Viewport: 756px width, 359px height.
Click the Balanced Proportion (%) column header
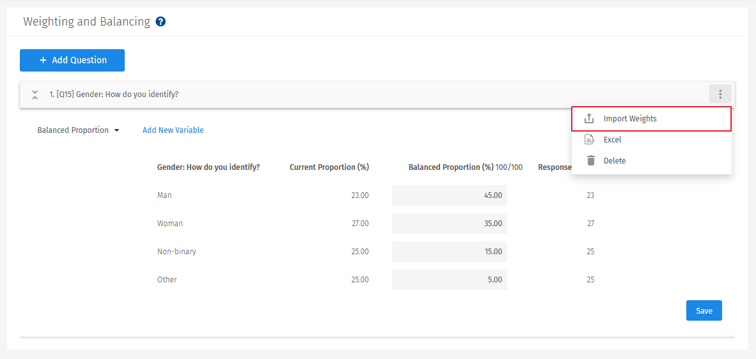point(451,167)
